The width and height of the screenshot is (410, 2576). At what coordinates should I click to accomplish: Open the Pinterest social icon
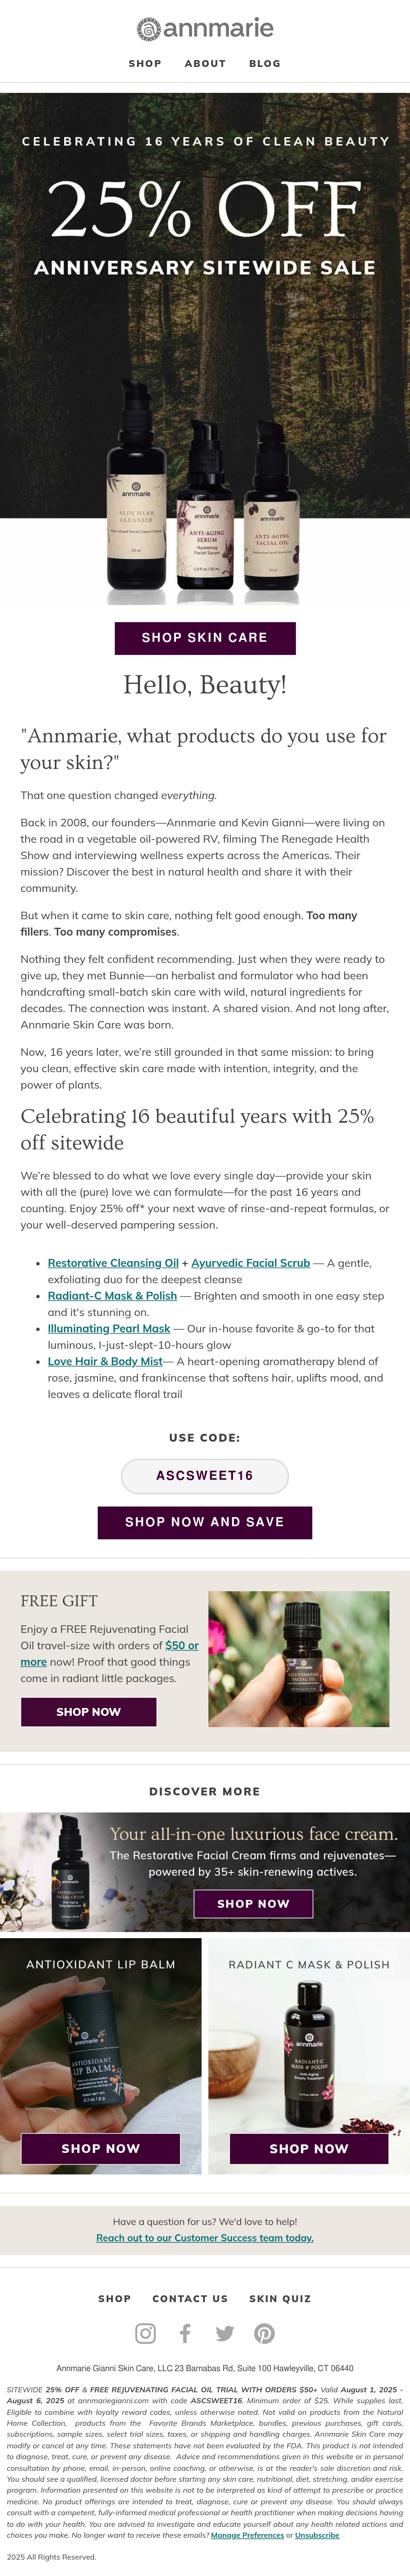[264, 2333]
